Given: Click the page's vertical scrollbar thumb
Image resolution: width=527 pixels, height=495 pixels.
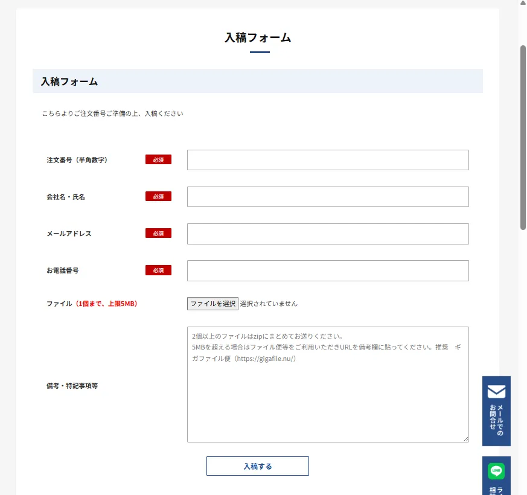Looking at the screenshot, I should click(523, 136).
